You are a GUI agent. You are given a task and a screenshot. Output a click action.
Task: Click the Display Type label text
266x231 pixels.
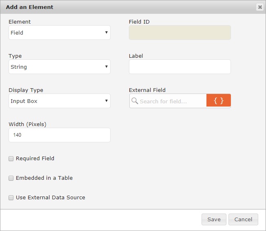pos(26,90)
